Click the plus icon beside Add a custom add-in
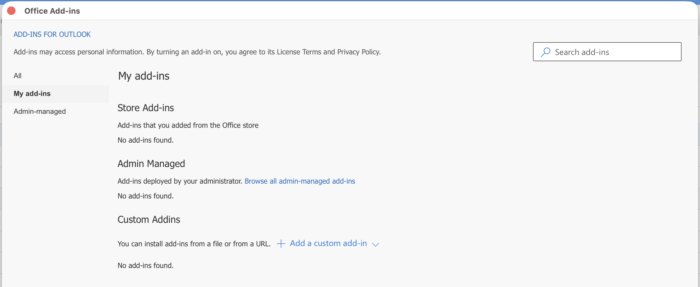This screenshot has height=287, width=700. click(x=281, y=244)
